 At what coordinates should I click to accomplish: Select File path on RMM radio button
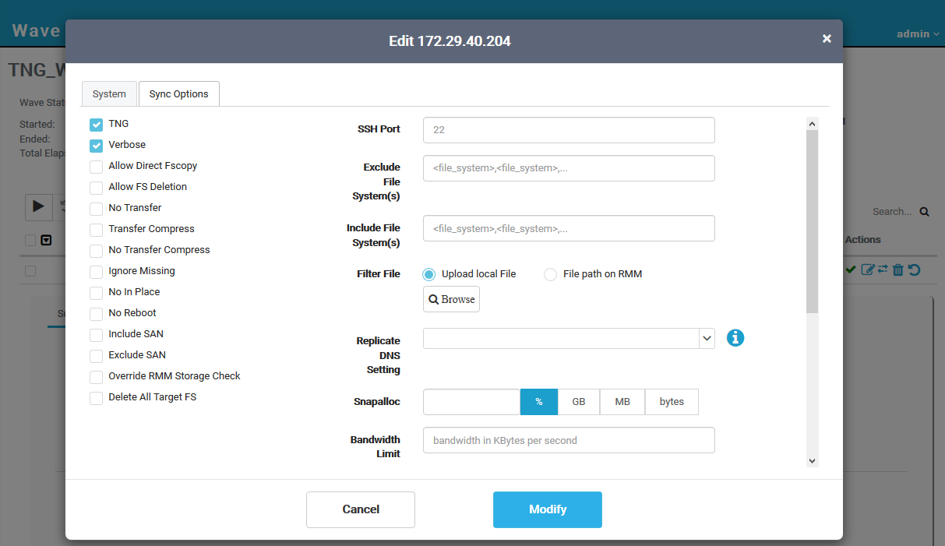pyautogui.click(x=550, y=274)
